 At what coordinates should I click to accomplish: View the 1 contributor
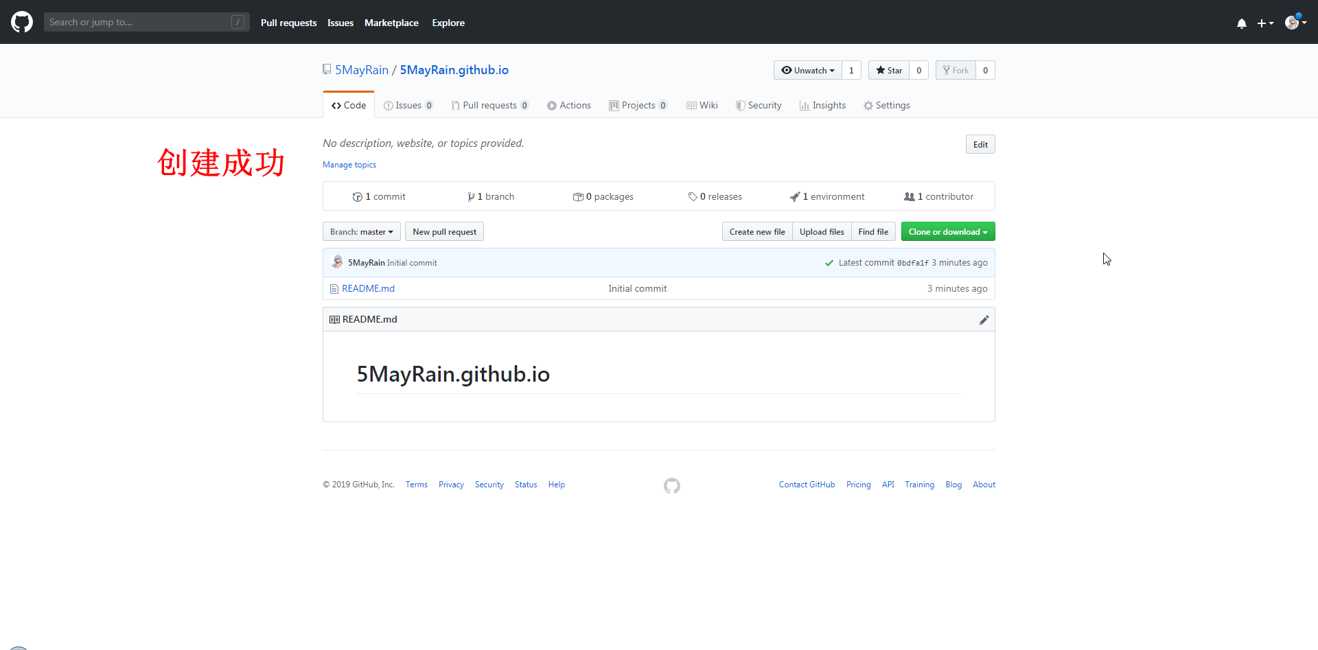(939, 196)
